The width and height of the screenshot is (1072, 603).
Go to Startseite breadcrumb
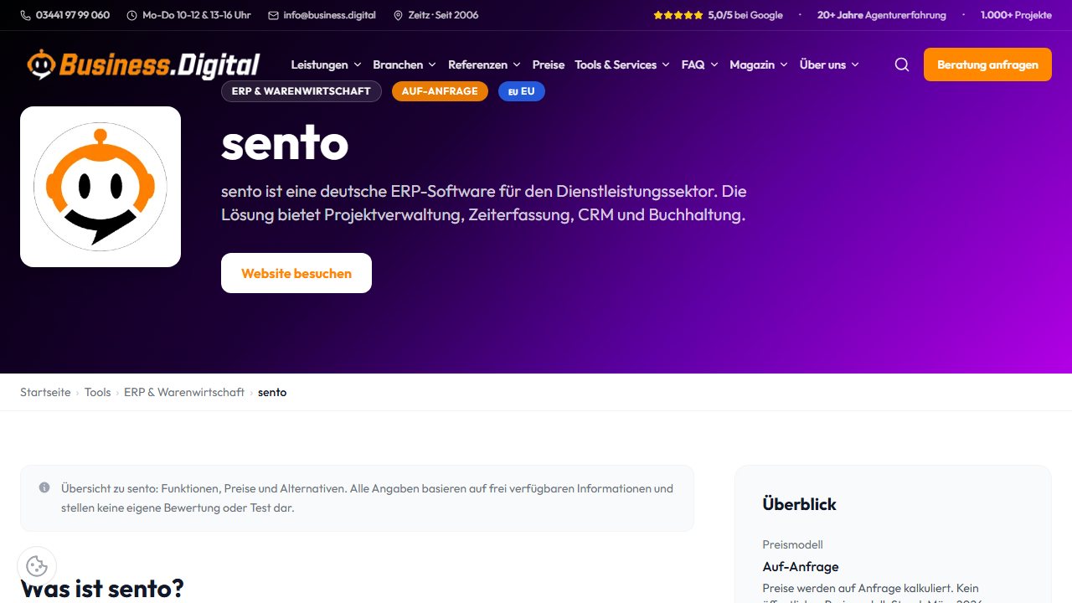45,392
